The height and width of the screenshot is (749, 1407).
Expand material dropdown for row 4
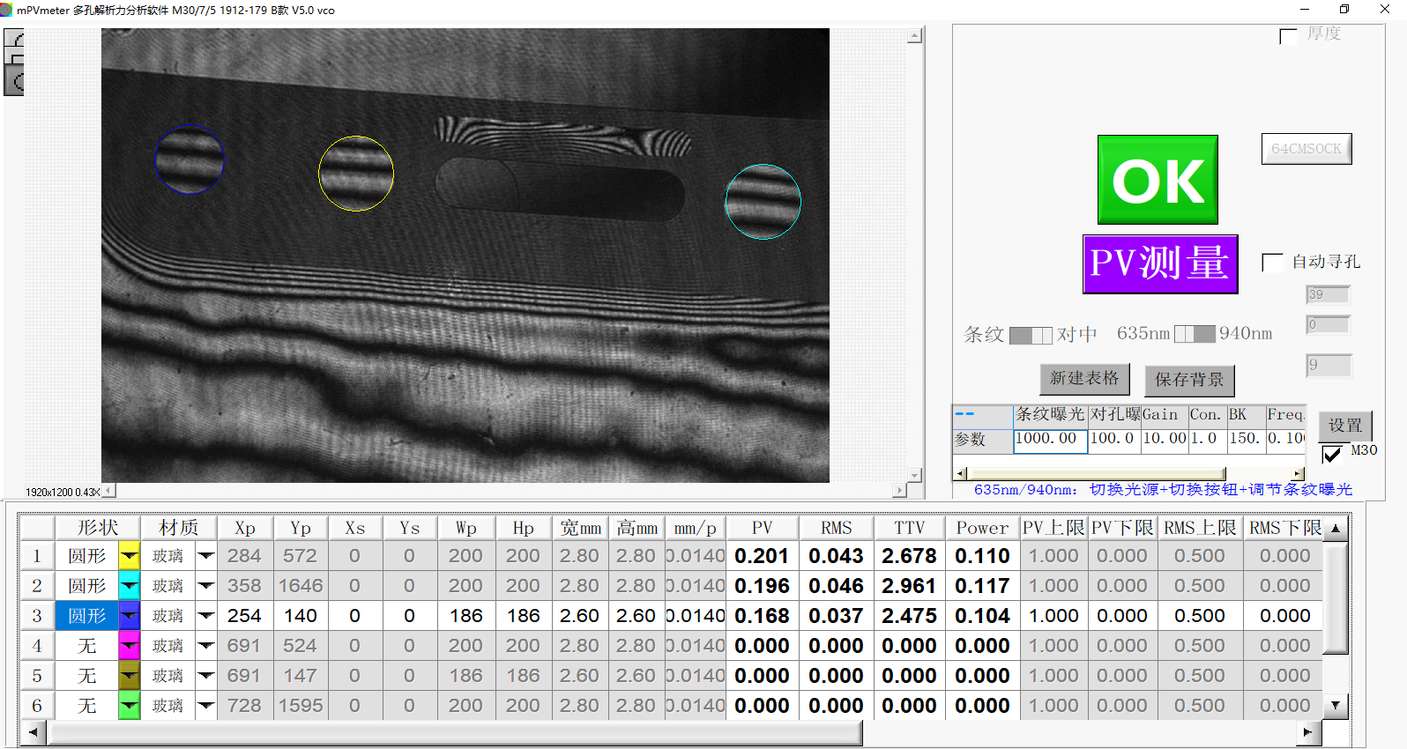206,646
